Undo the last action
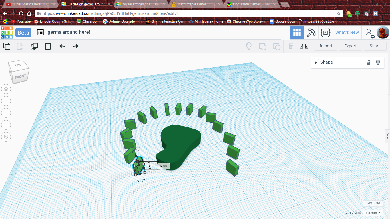The width and height of the screenshot is (390, 219). click(62, 46)
